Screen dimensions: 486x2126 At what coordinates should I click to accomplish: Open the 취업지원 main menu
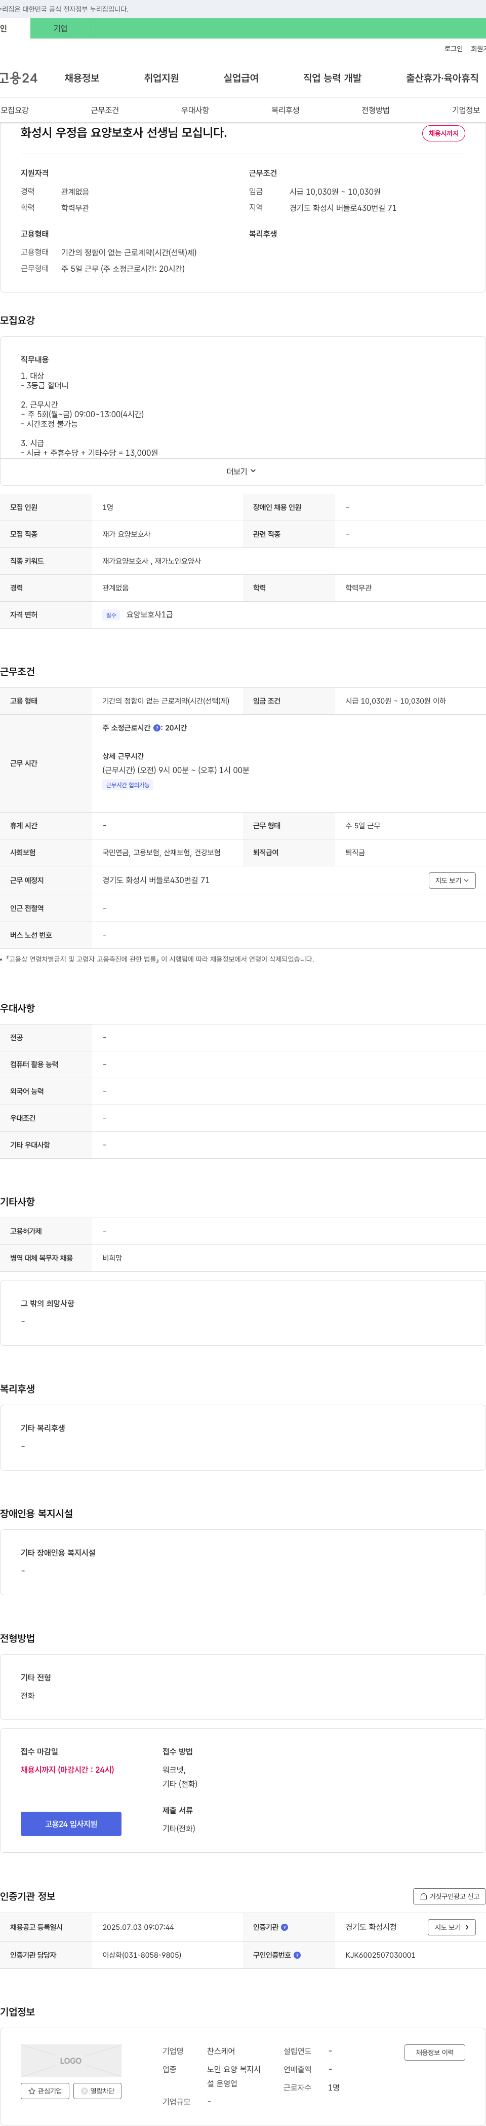pyautogui.click(x=161, y=79)
